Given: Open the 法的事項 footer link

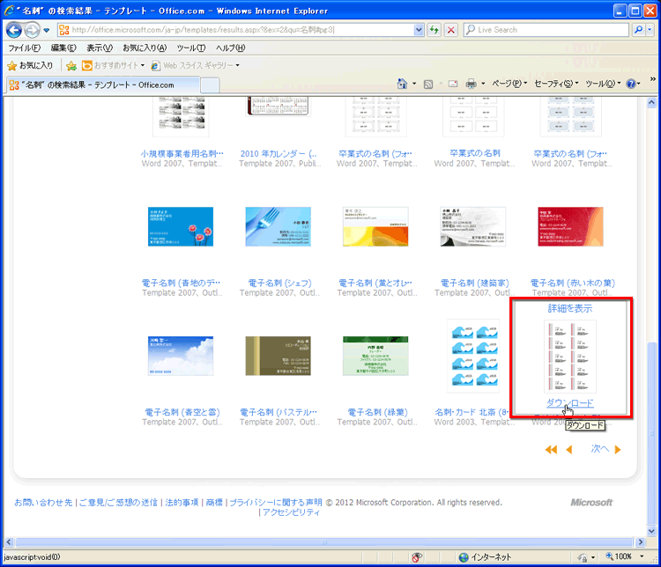Looking at the screenshot, I should click(182, 503).
